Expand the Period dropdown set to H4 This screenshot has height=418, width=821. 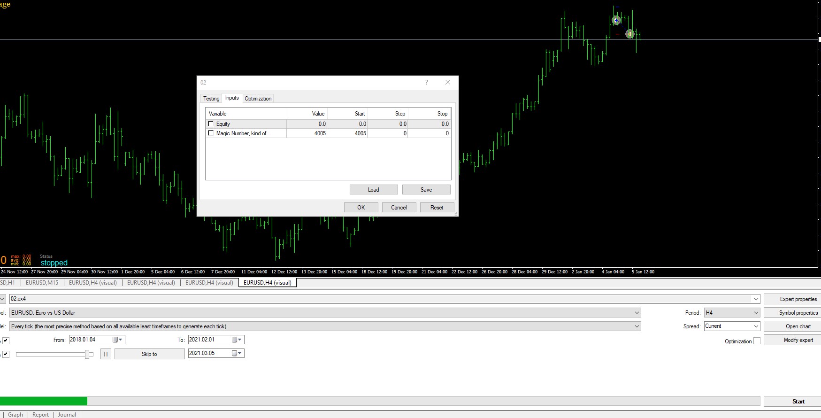click(x=756, y=313)
